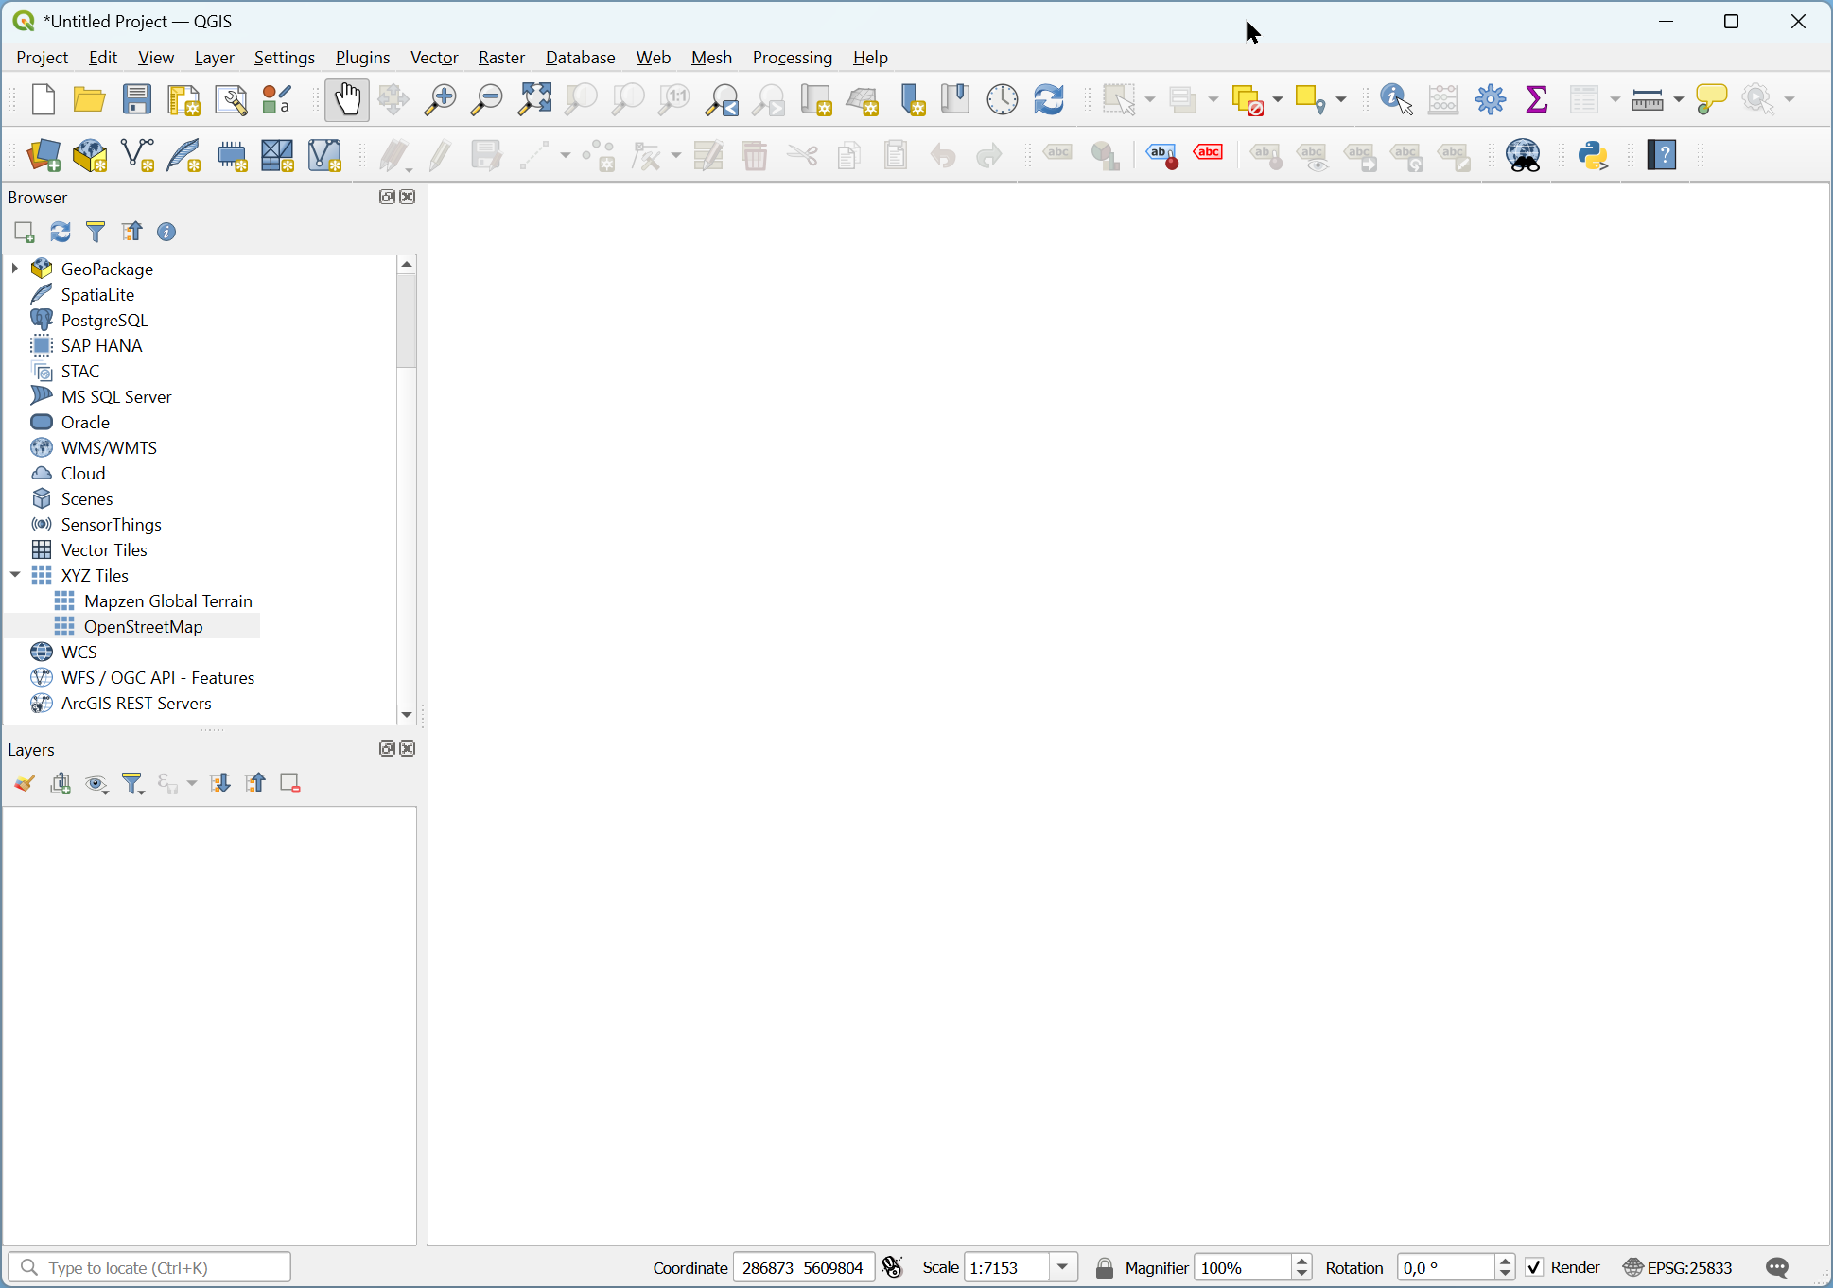Click filter icon in Browser panel

96,232
